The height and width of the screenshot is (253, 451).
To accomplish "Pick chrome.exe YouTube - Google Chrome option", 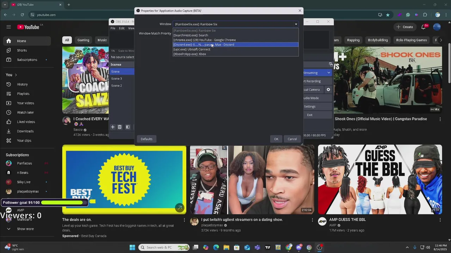I will click(235, 40).
